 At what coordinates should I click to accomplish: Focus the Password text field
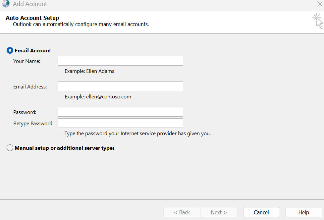click(121, 112)
